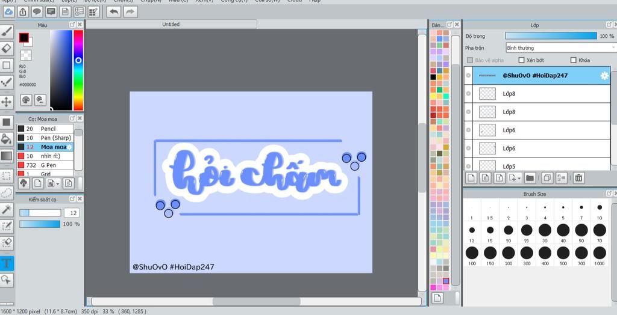Enable the Xén bớt checkbox
The width and height of the screenshot is (617, 315).
coord(521,60)
